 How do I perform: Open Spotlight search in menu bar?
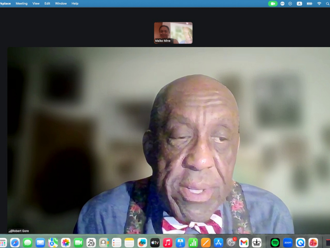[328, 3]
